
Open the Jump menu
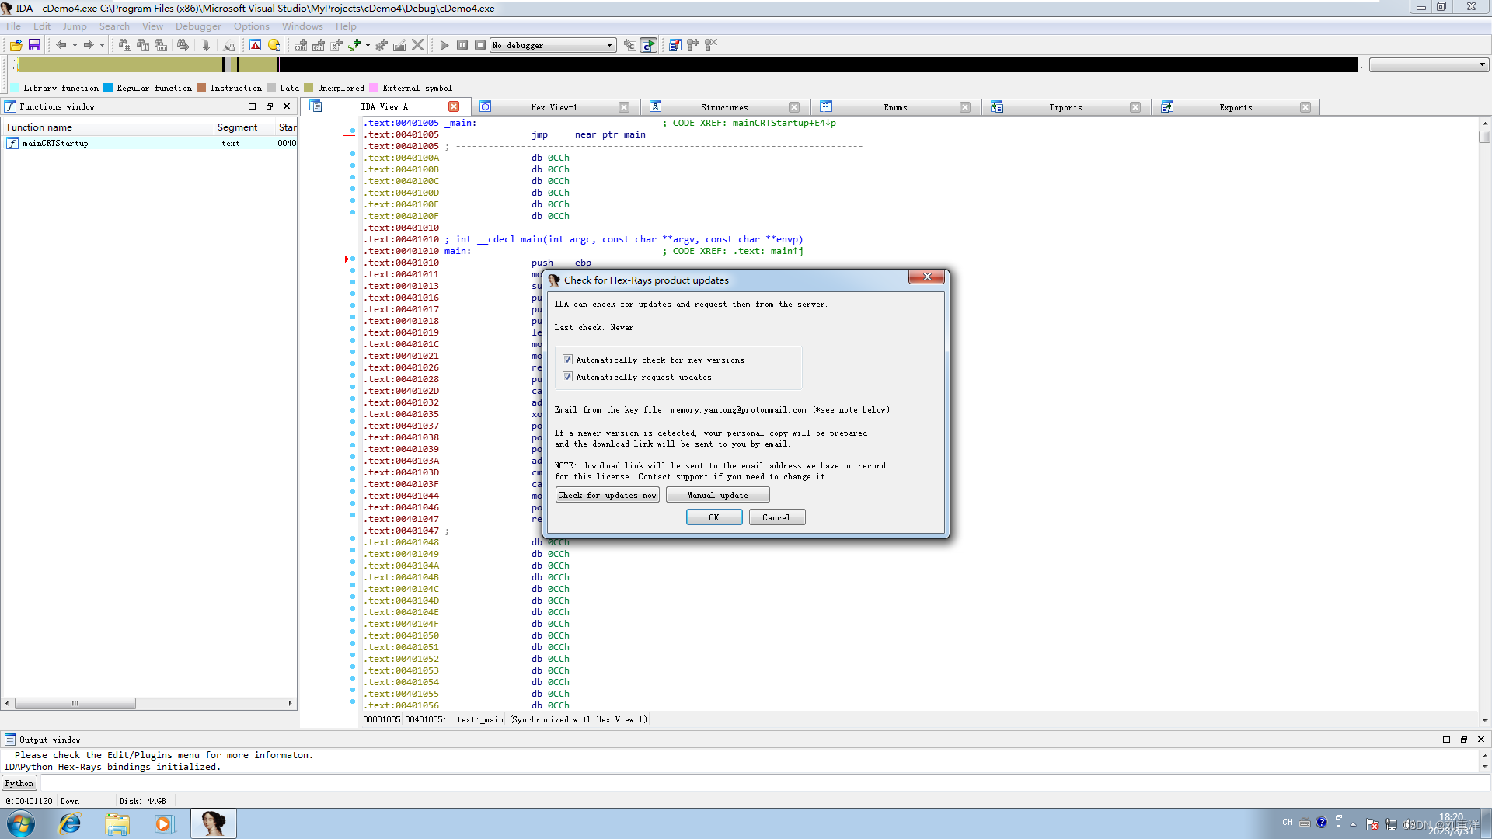pos(75,26)
